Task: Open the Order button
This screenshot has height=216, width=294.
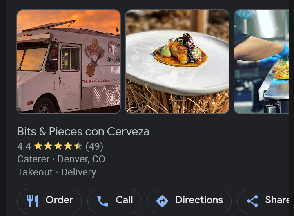Action: click(49, 201)
